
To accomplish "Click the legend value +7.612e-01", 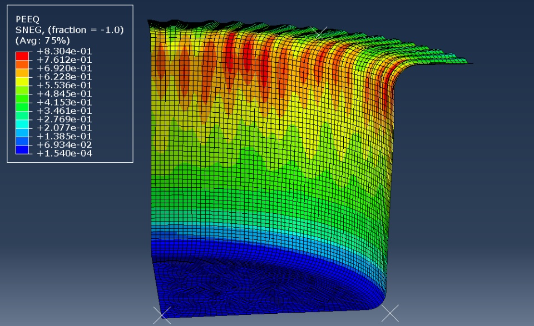I will click(x=65, y=60).
